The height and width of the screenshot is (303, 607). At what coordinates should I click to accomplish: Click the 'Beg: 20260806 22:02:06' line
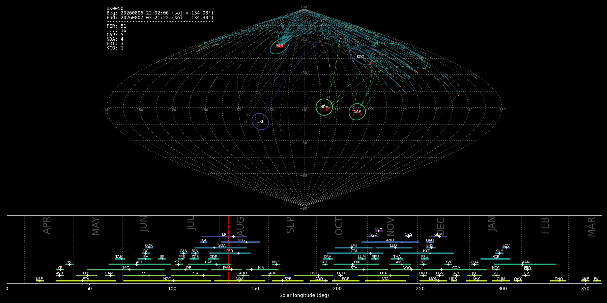[160, 13]
